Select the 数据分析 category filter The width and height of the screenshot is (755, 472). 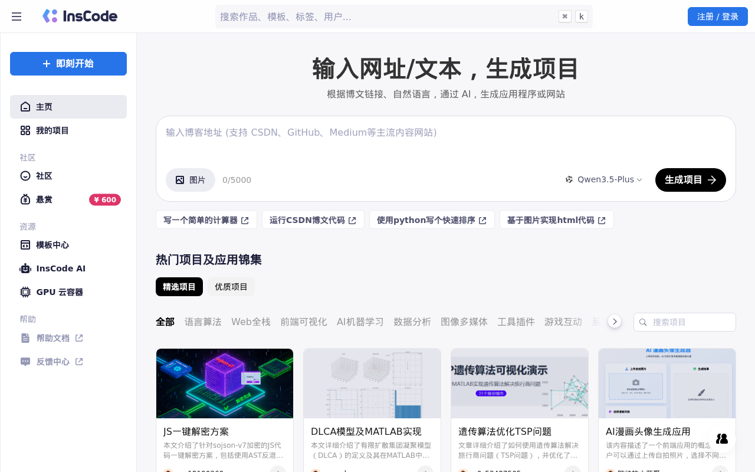[412, 322]
